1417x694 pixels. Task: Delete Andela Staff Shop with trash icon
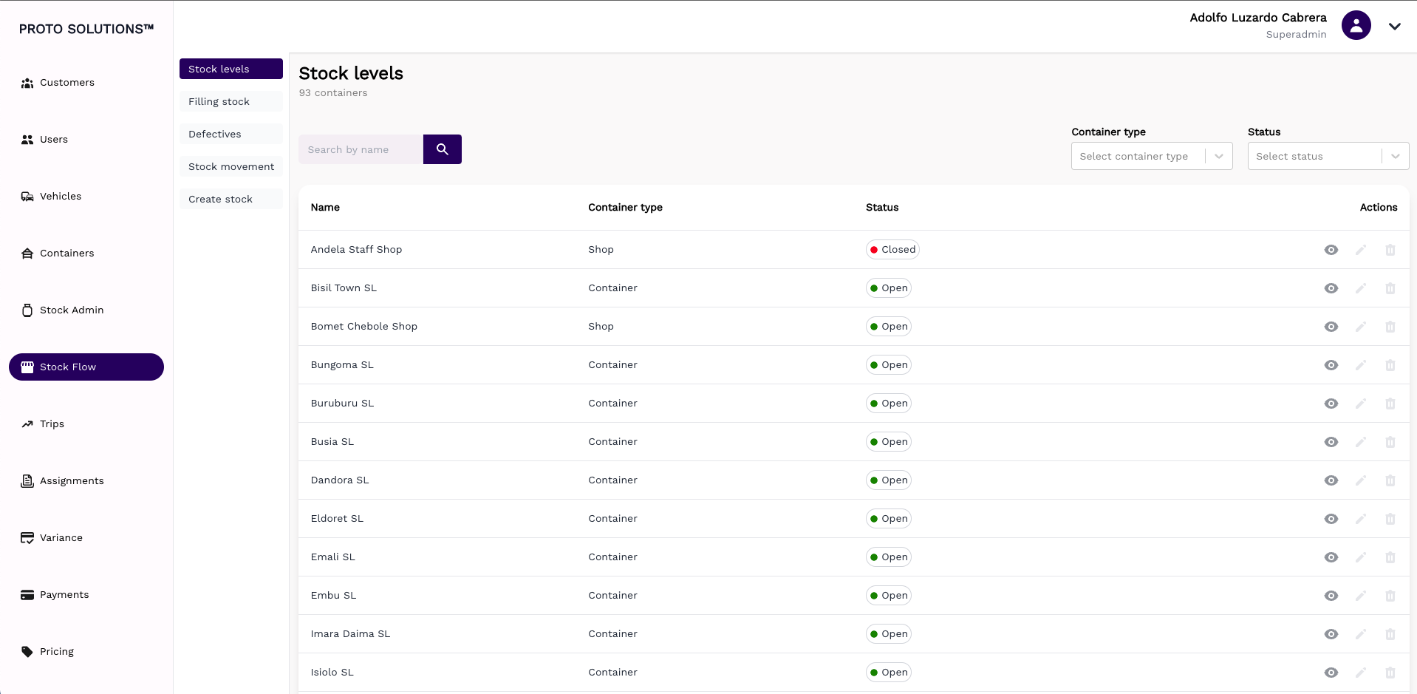click(x=1390, y=250)
